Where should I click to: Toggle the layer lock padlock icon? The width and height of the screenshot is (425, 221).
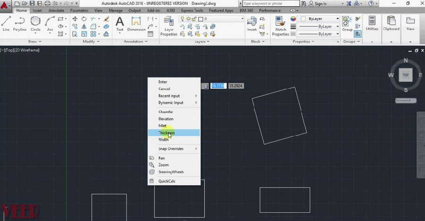[195, 19]
